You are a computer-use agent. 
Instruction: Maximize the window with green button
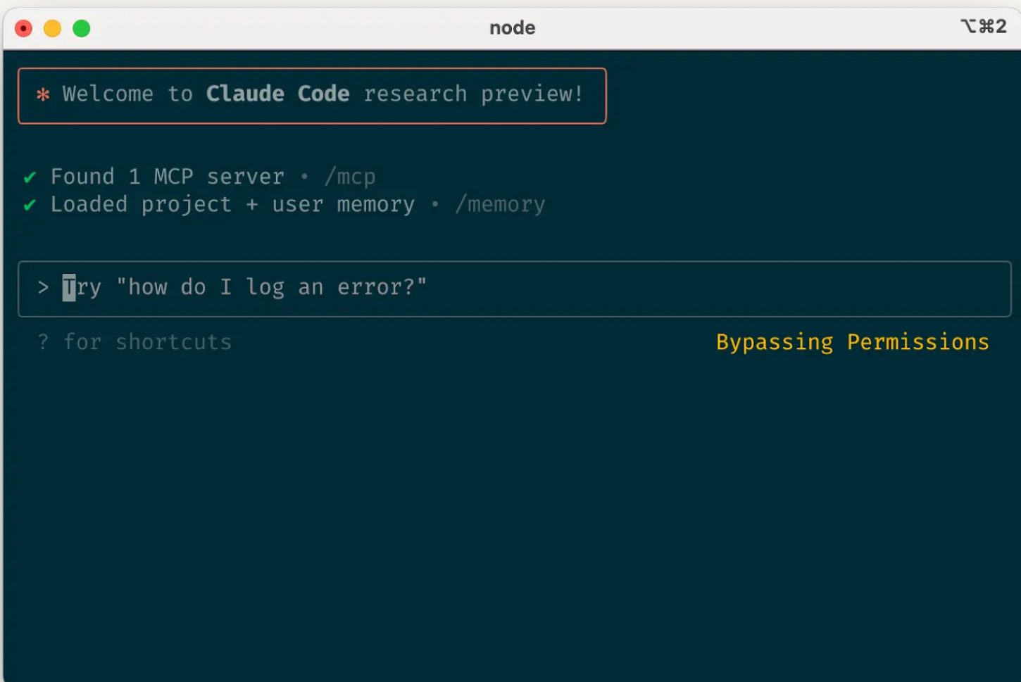coord(82,28)
